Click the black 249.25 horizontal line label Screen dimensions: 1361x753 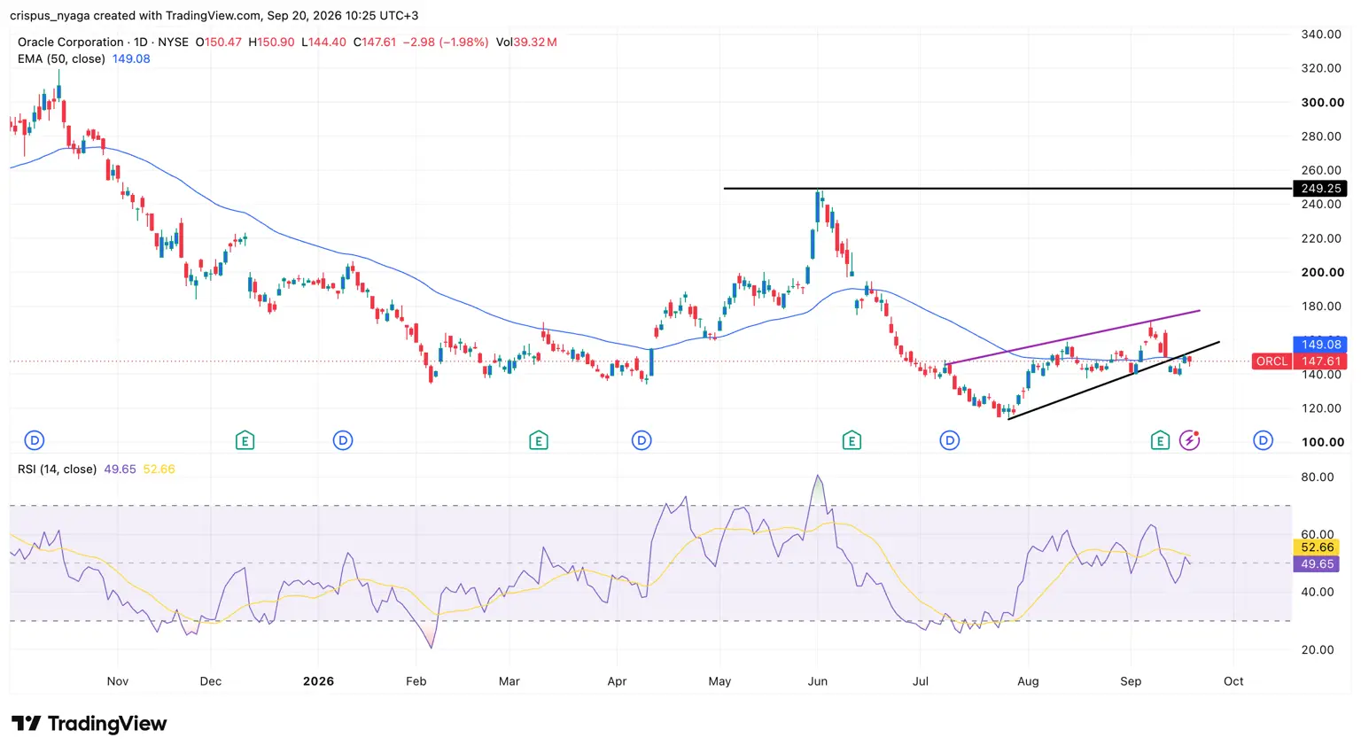(1320, 189)
